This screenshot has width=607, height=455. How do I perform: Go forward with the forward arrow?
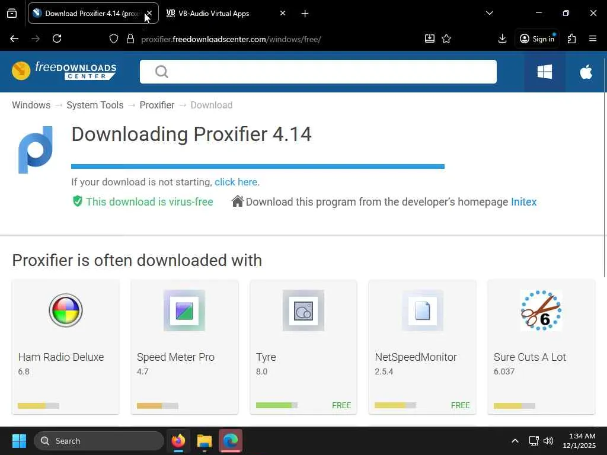36,39
